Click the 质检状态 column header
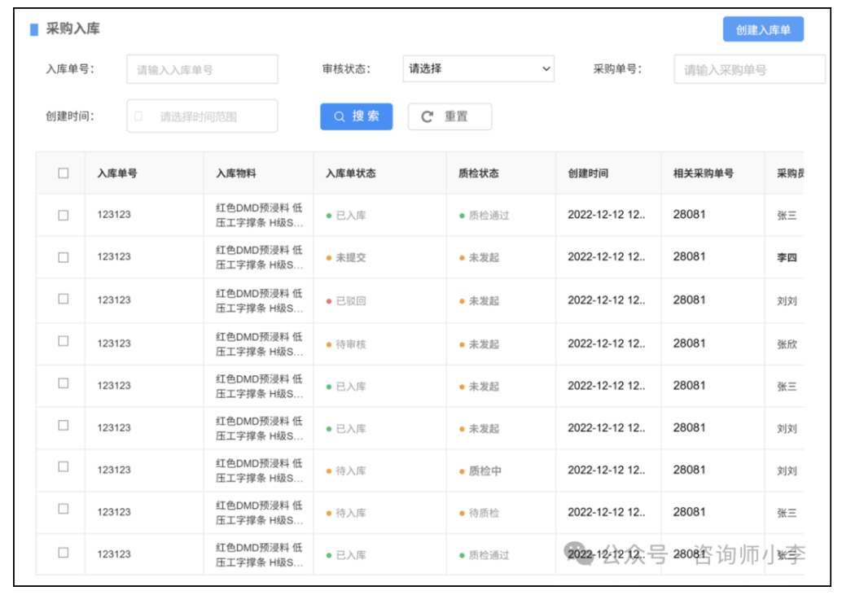842x595 pixels. [x=478, y=173]
